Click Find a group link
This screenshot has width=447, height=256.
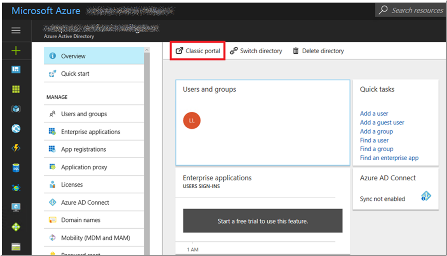coord(377,149)
